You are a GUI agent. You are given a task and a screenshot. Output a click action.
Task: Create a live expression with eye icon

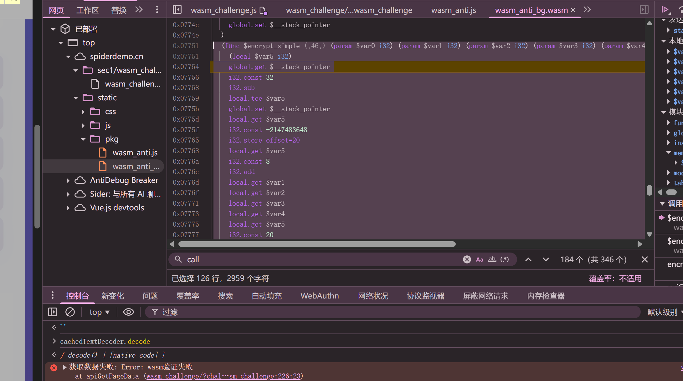tap(128, 312)
